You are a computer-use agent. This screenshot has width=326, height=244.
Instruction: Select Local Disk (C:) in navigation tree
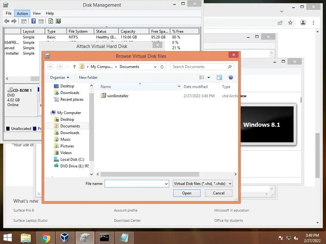69,159
